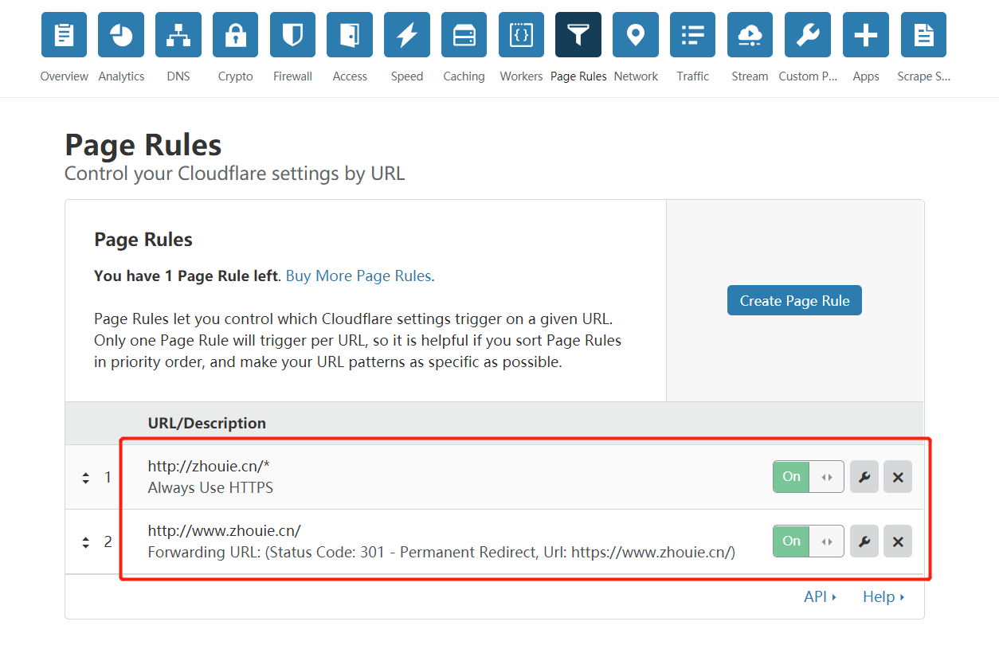Open the Stream cloud icon
This screenshot has width=999, height=645.
click(x=750, y=35)
